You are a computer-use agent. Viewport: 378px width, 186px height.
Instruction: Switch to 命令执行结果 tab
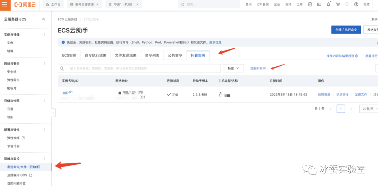[96, 55]
